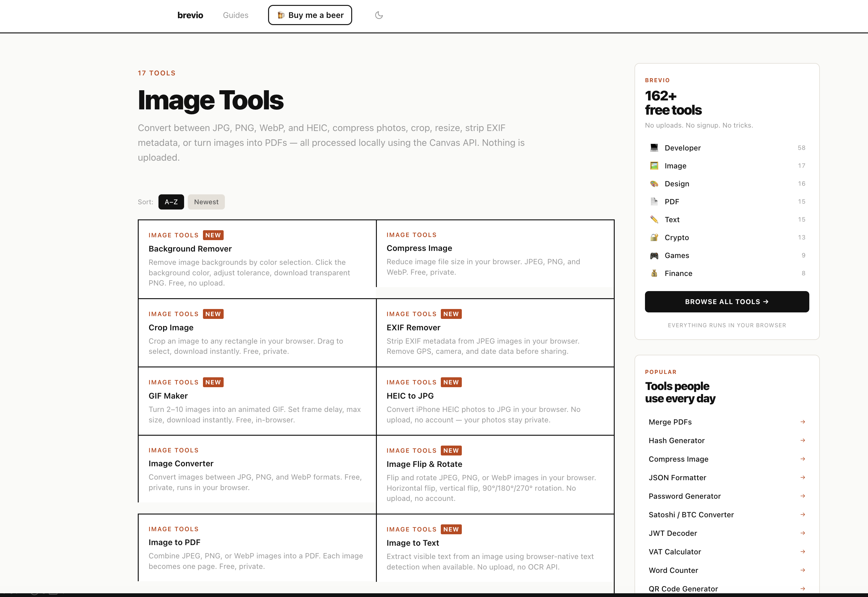Screen dimensions: 868x597
Task: Open the PDF category
Action: tap(727, 201)
